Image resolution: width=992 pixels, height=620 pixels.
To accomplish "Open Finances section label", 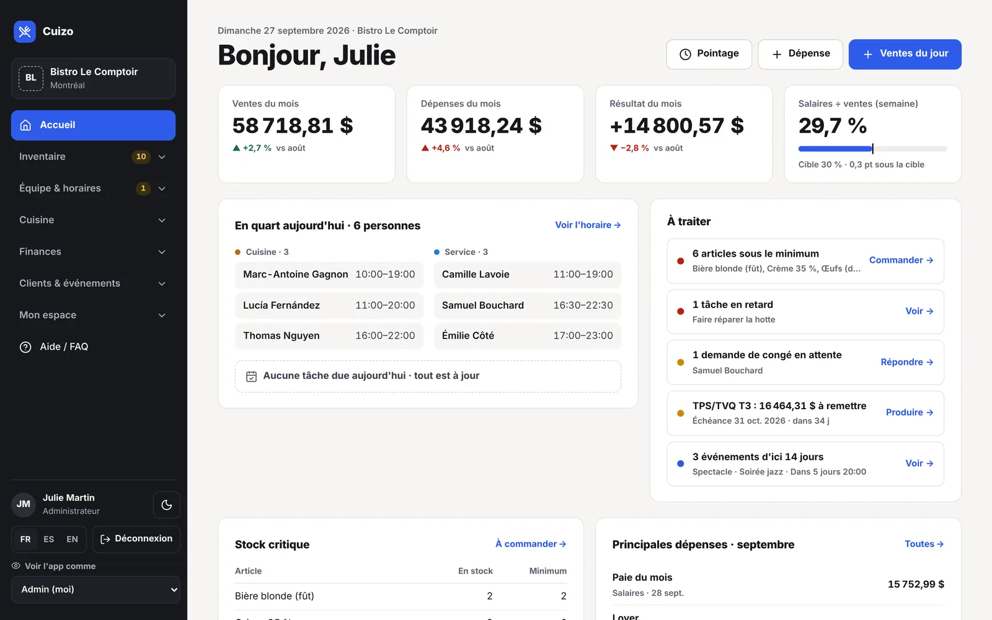I will 40,252.
